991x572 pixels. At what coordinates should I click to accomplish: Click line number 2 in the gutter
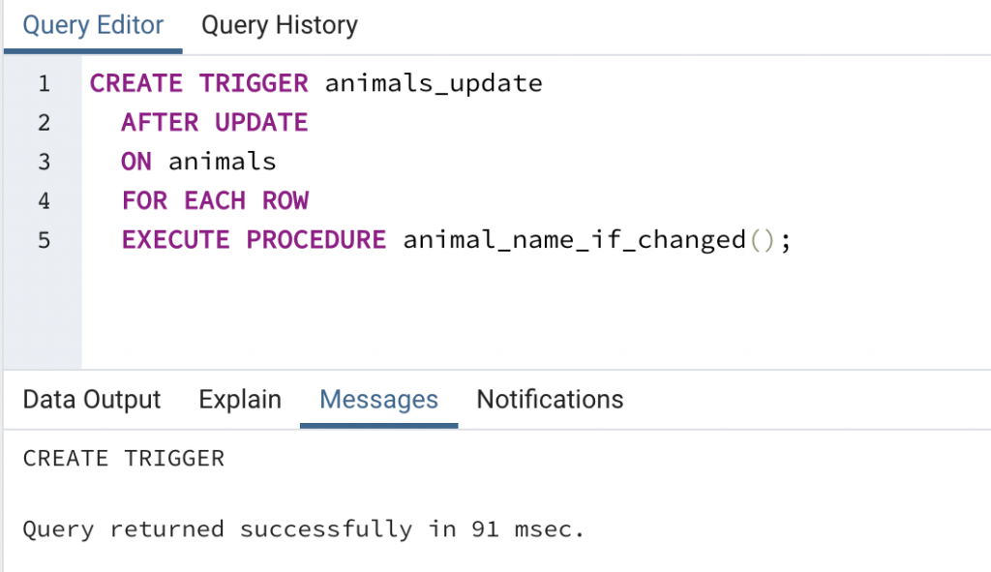click(x=44, y=123)
